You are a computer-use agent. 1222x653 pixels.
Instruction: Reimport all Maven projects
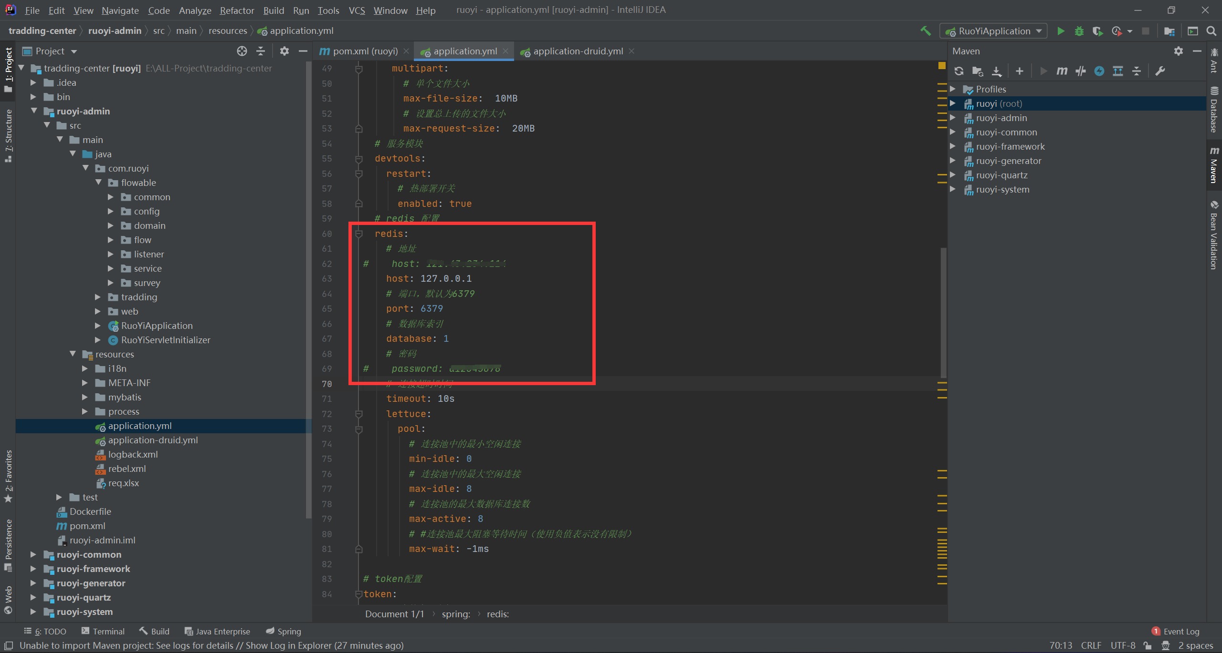point(959,71)
